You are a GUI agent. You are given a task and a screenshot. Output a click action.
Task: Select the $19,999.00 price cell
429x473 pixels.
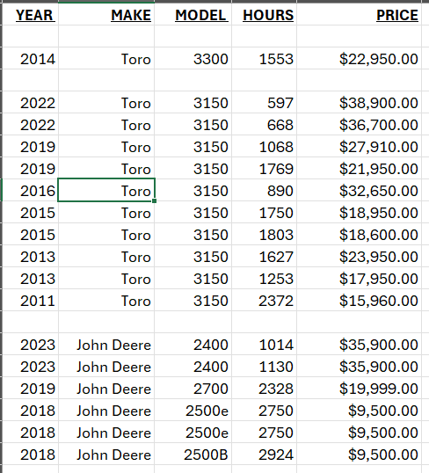click(359, 389)
